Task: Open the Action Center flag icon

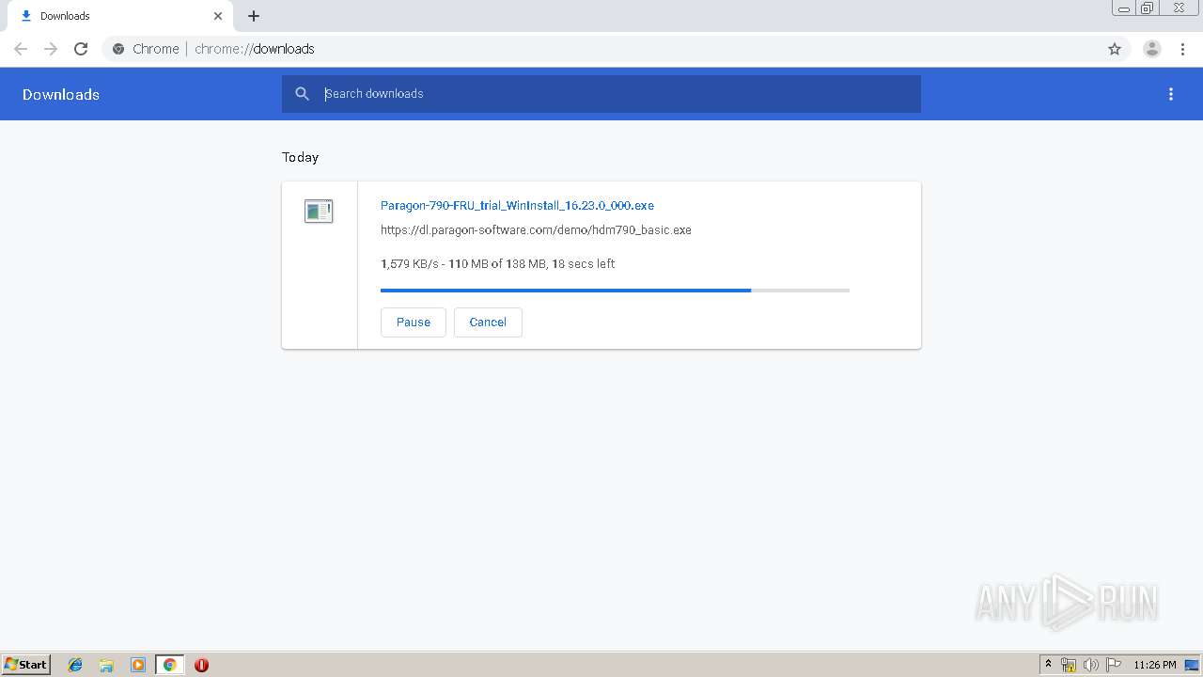Action: [x=1114, y=665]
